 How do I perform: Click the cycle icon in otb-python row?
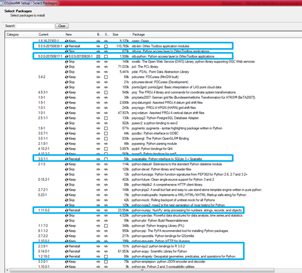tap(67, 56)
